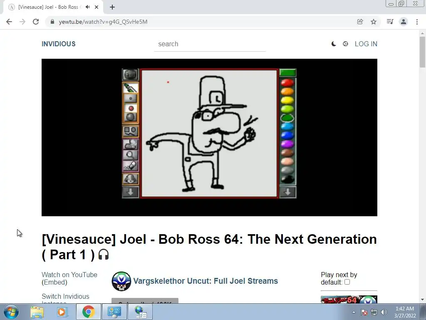Open File Explorer from the taskbar

click(37, 312)
